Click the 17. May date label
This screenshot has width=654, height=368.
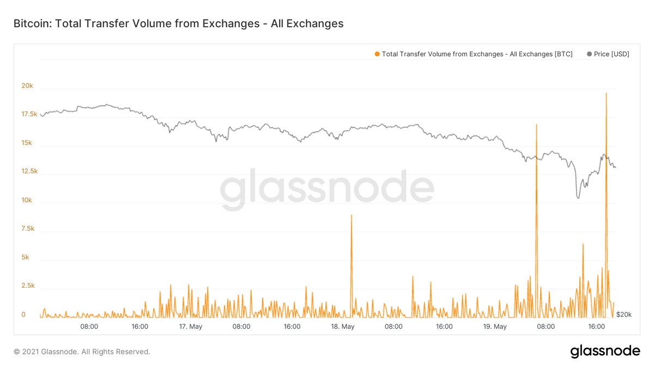(x=191, y=327)
